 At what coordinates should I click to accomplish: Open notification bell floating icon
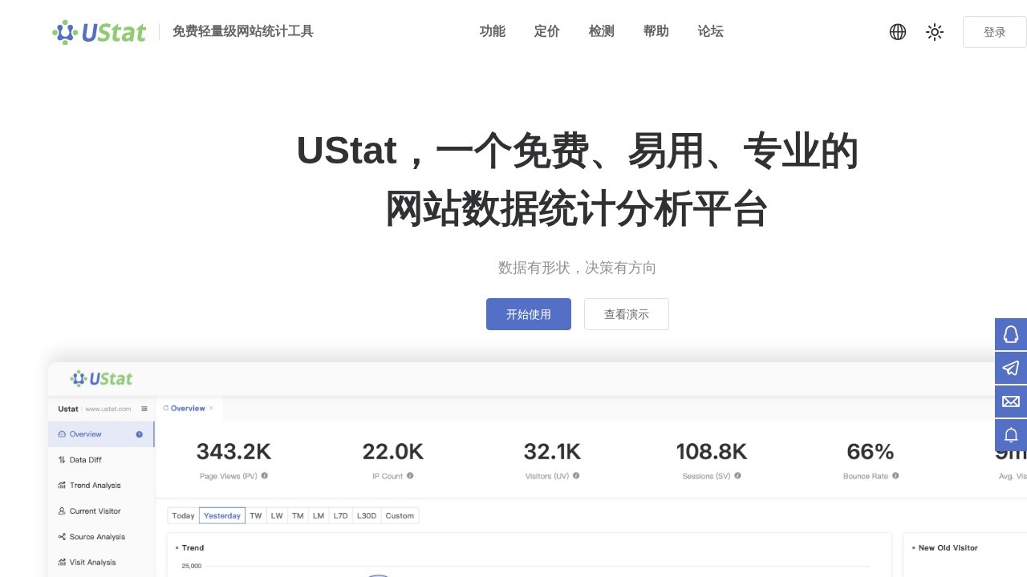pyautogui.click(x=1011, y=435)
